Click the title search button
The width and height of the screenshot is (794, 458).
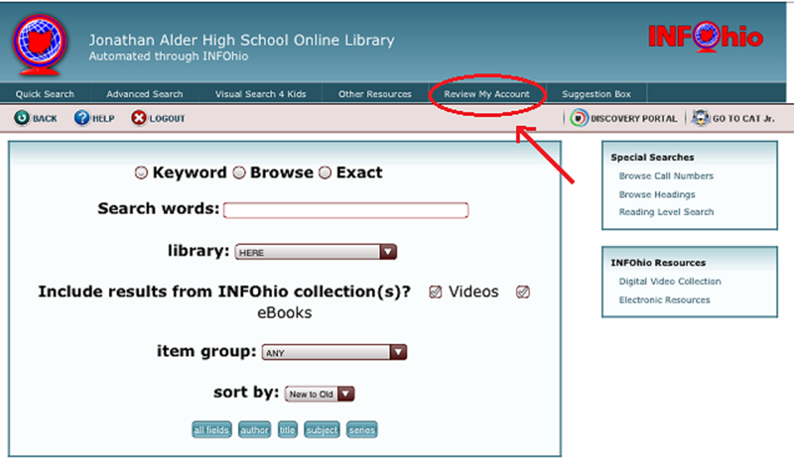[287, 429]
